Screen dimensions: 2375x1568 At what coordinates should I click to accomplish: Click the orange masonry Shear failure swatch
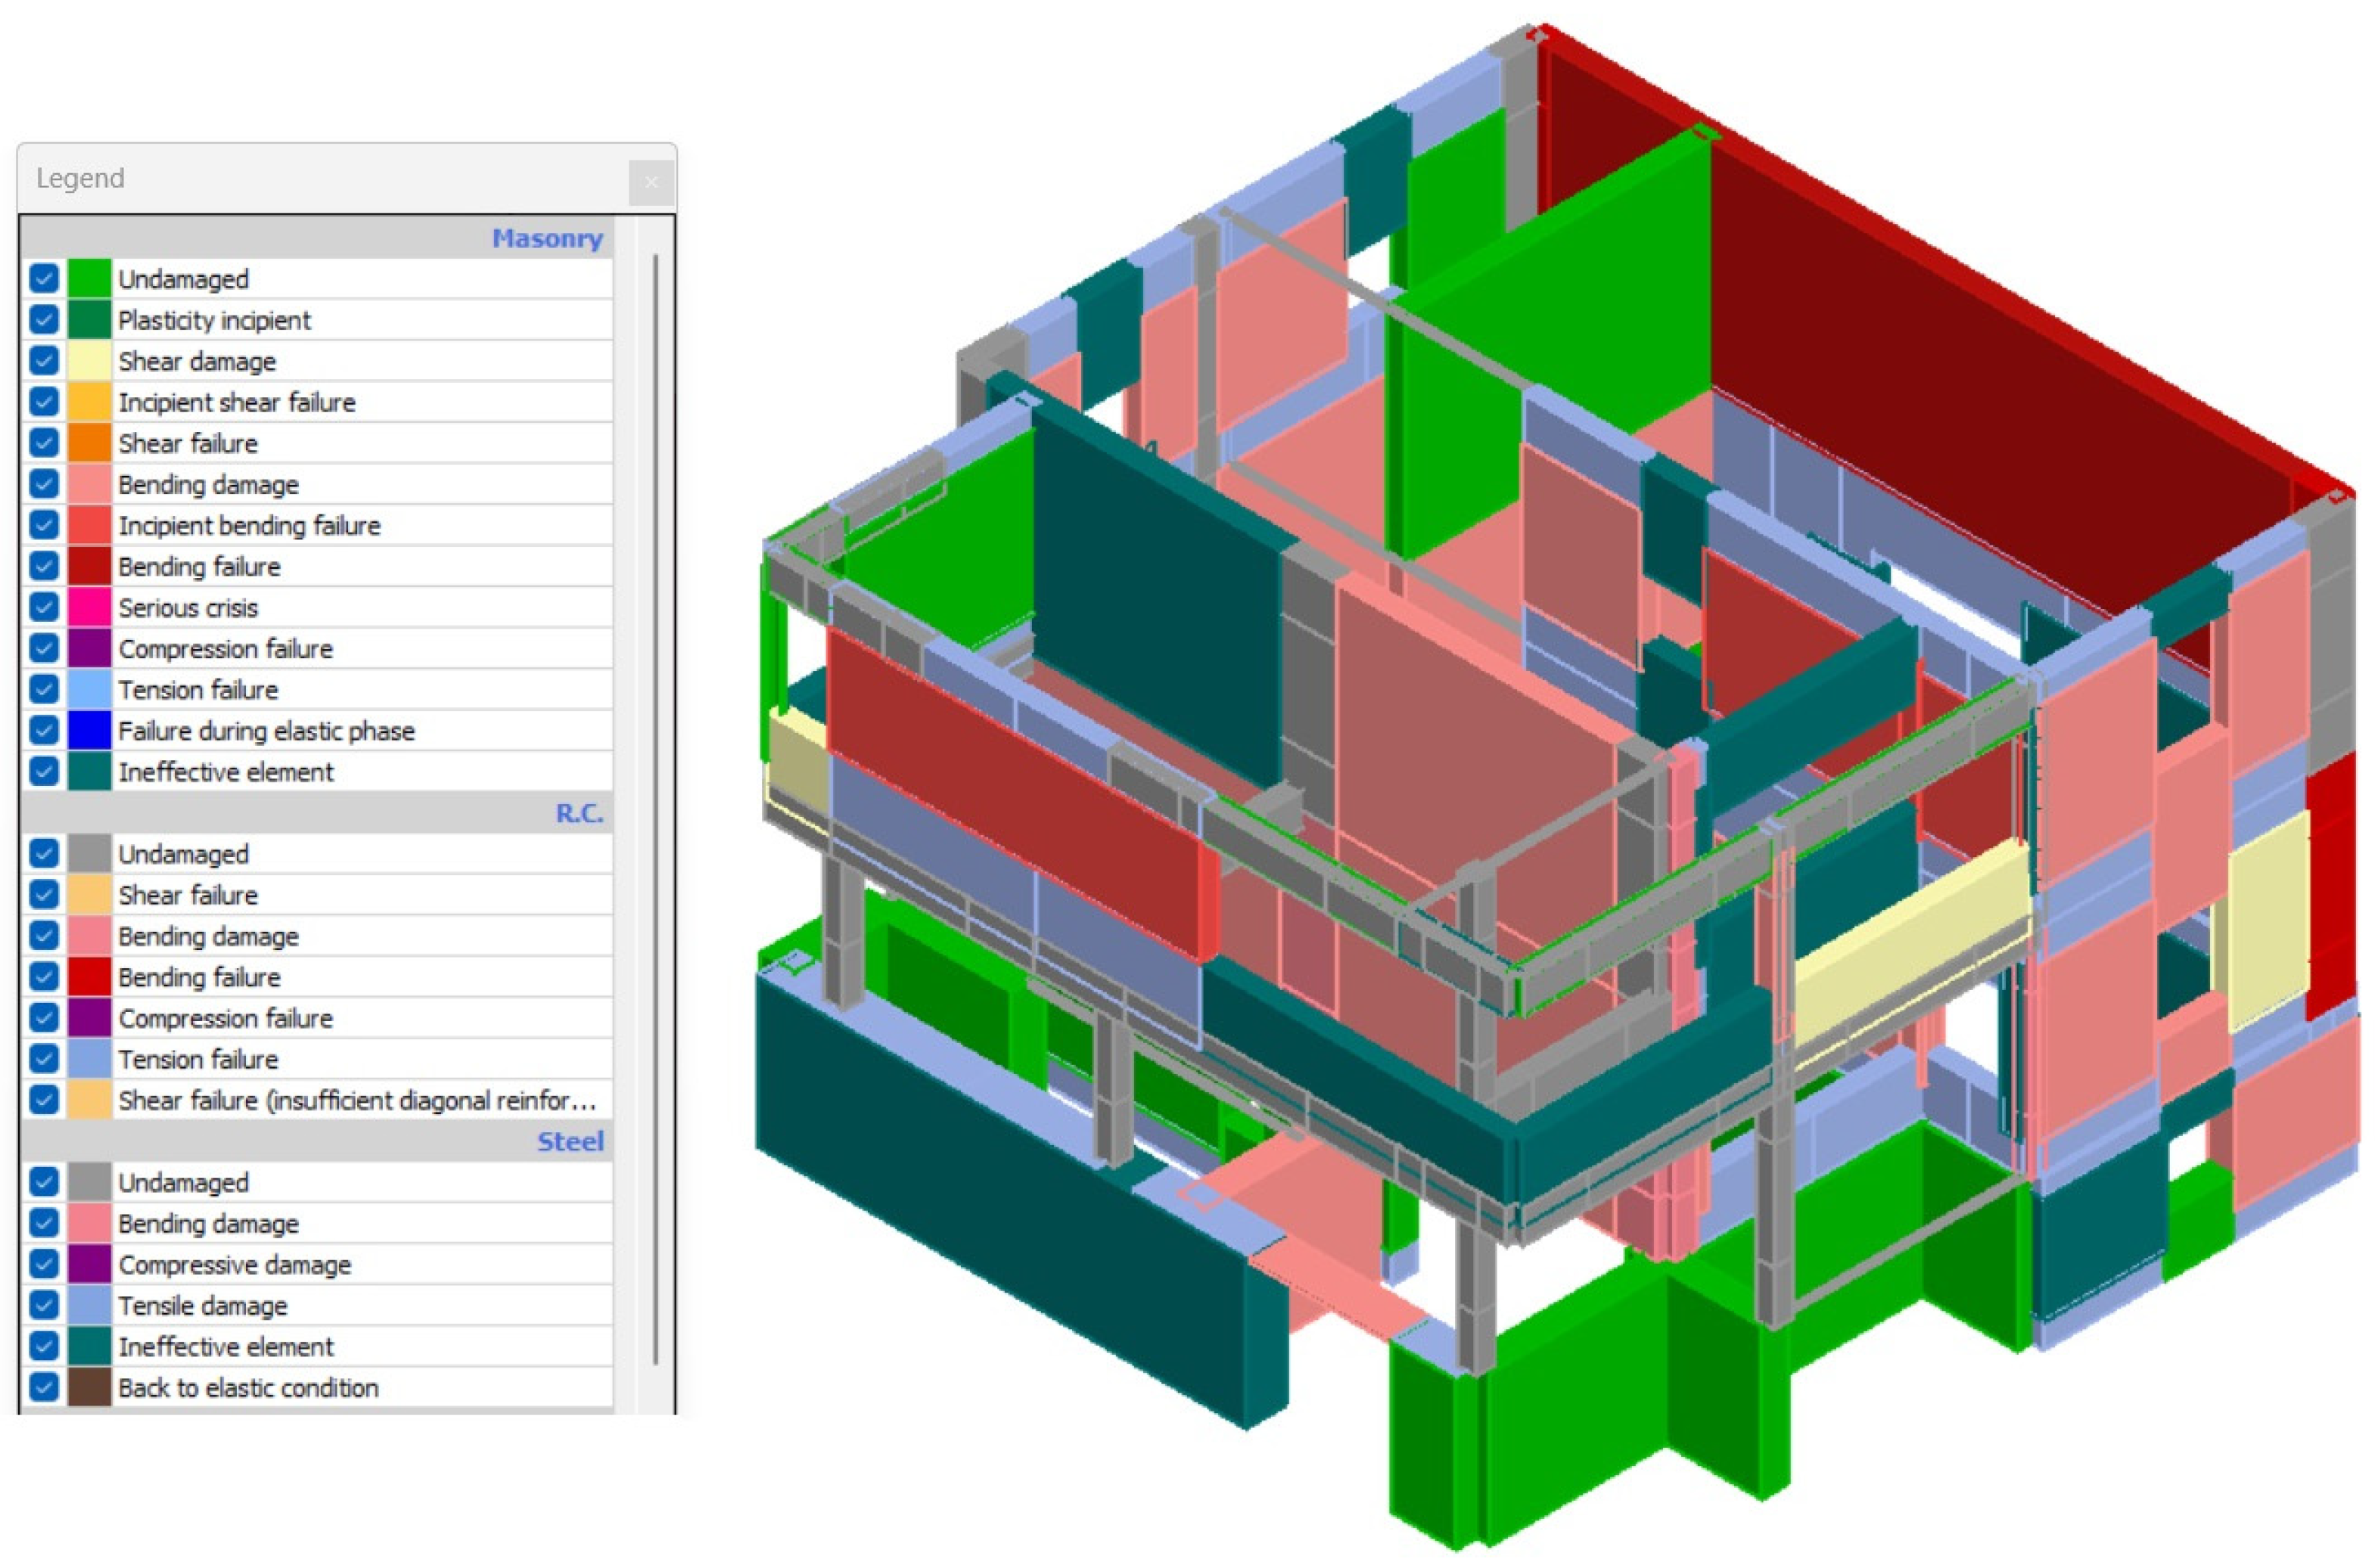(89, 443)
